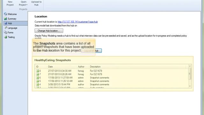Select the Testing checkmark icon in sidebar

pyautogui.click(x=6, y=37)
